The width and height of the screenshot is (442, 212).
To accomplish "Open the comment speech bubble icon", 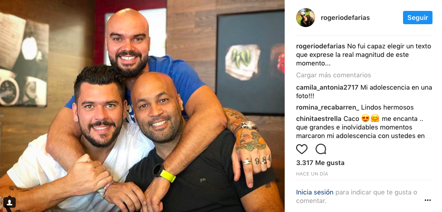I will [x=320, y=149].
